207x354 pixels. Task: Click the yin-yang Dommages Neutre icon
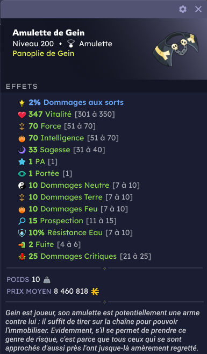pyautogui.click(x=22, y=186)
